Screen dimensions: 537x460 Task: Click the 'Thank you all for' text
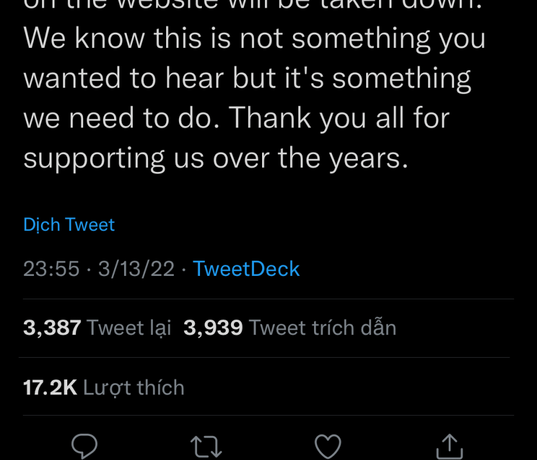tap(339, 119)
